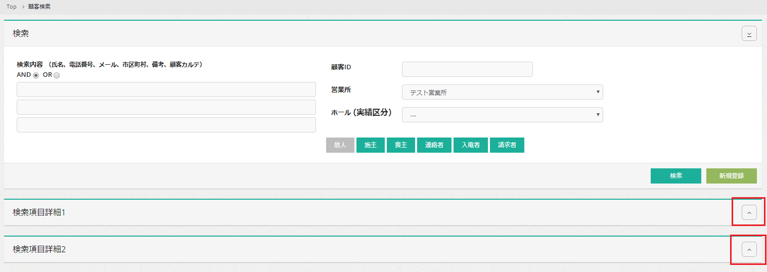This screenshot has width=767, height=272.
Task: Expand the 検索項目詳細1 panel chevron
Action: pos(749,213)
